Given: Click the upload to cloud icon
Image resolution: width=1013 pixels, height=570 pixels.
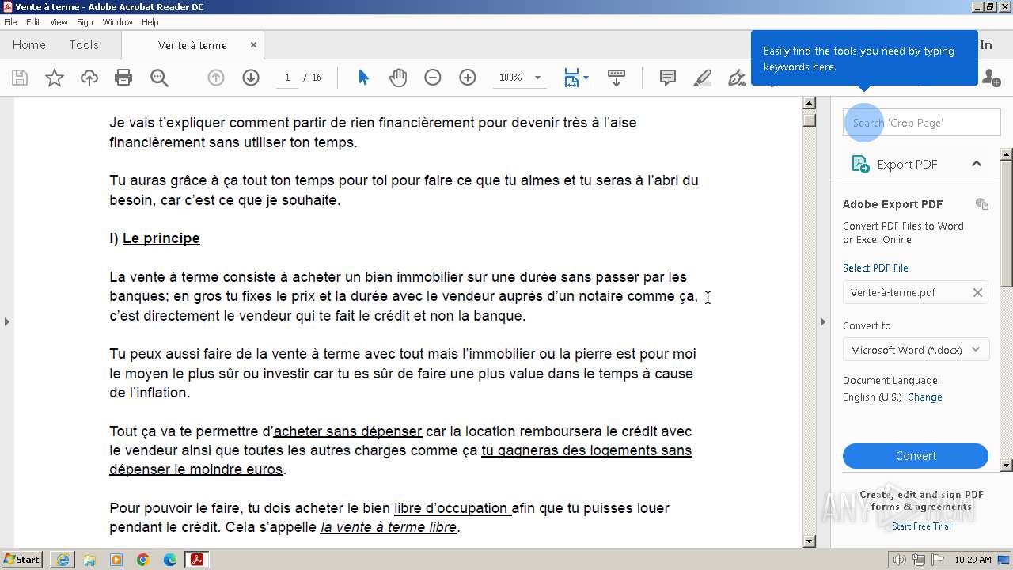Looking at the screenshot, I should 89,78.
